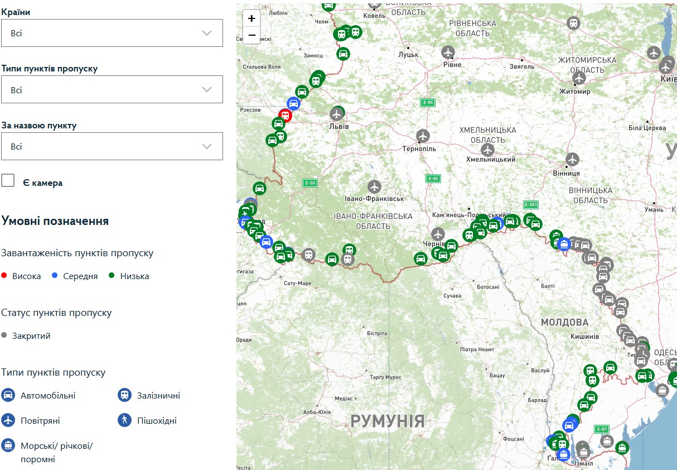Click the Ботосані city label
Screen dimensions: 677x470
(x=488, y=286)
